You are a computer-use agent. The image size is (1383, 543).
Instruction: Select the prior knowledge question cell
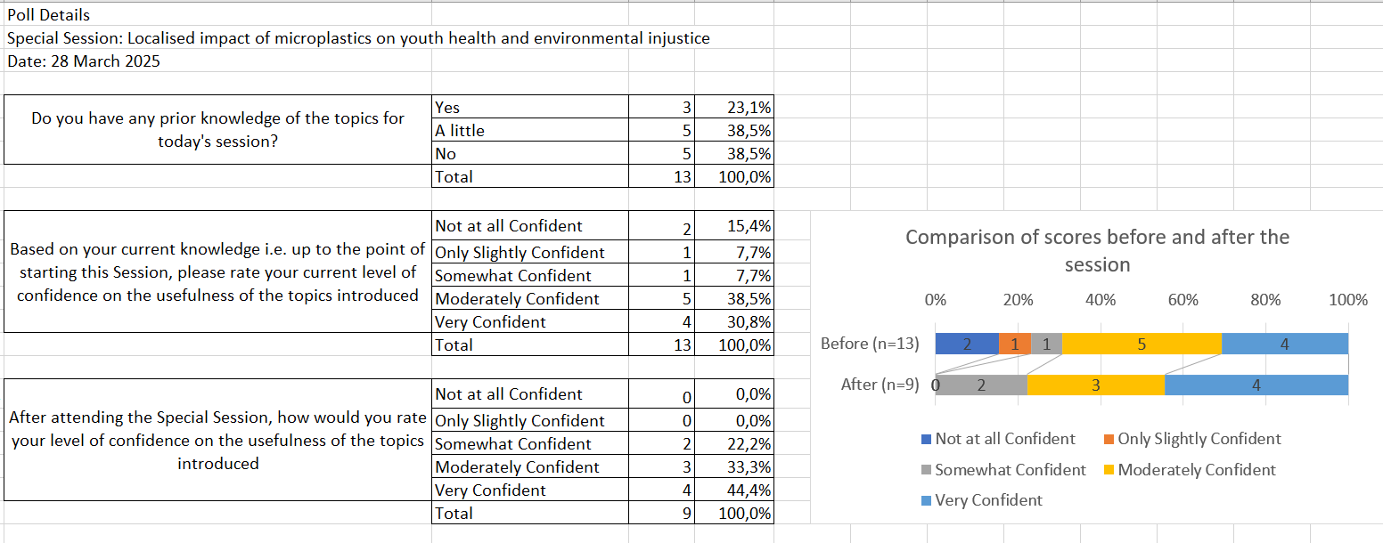coord(218,130)
